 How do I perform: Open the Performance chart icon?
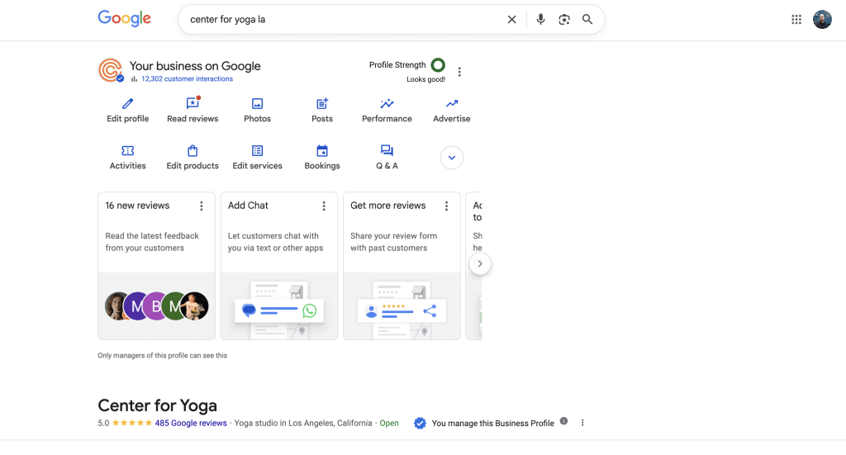click(387, 103)
